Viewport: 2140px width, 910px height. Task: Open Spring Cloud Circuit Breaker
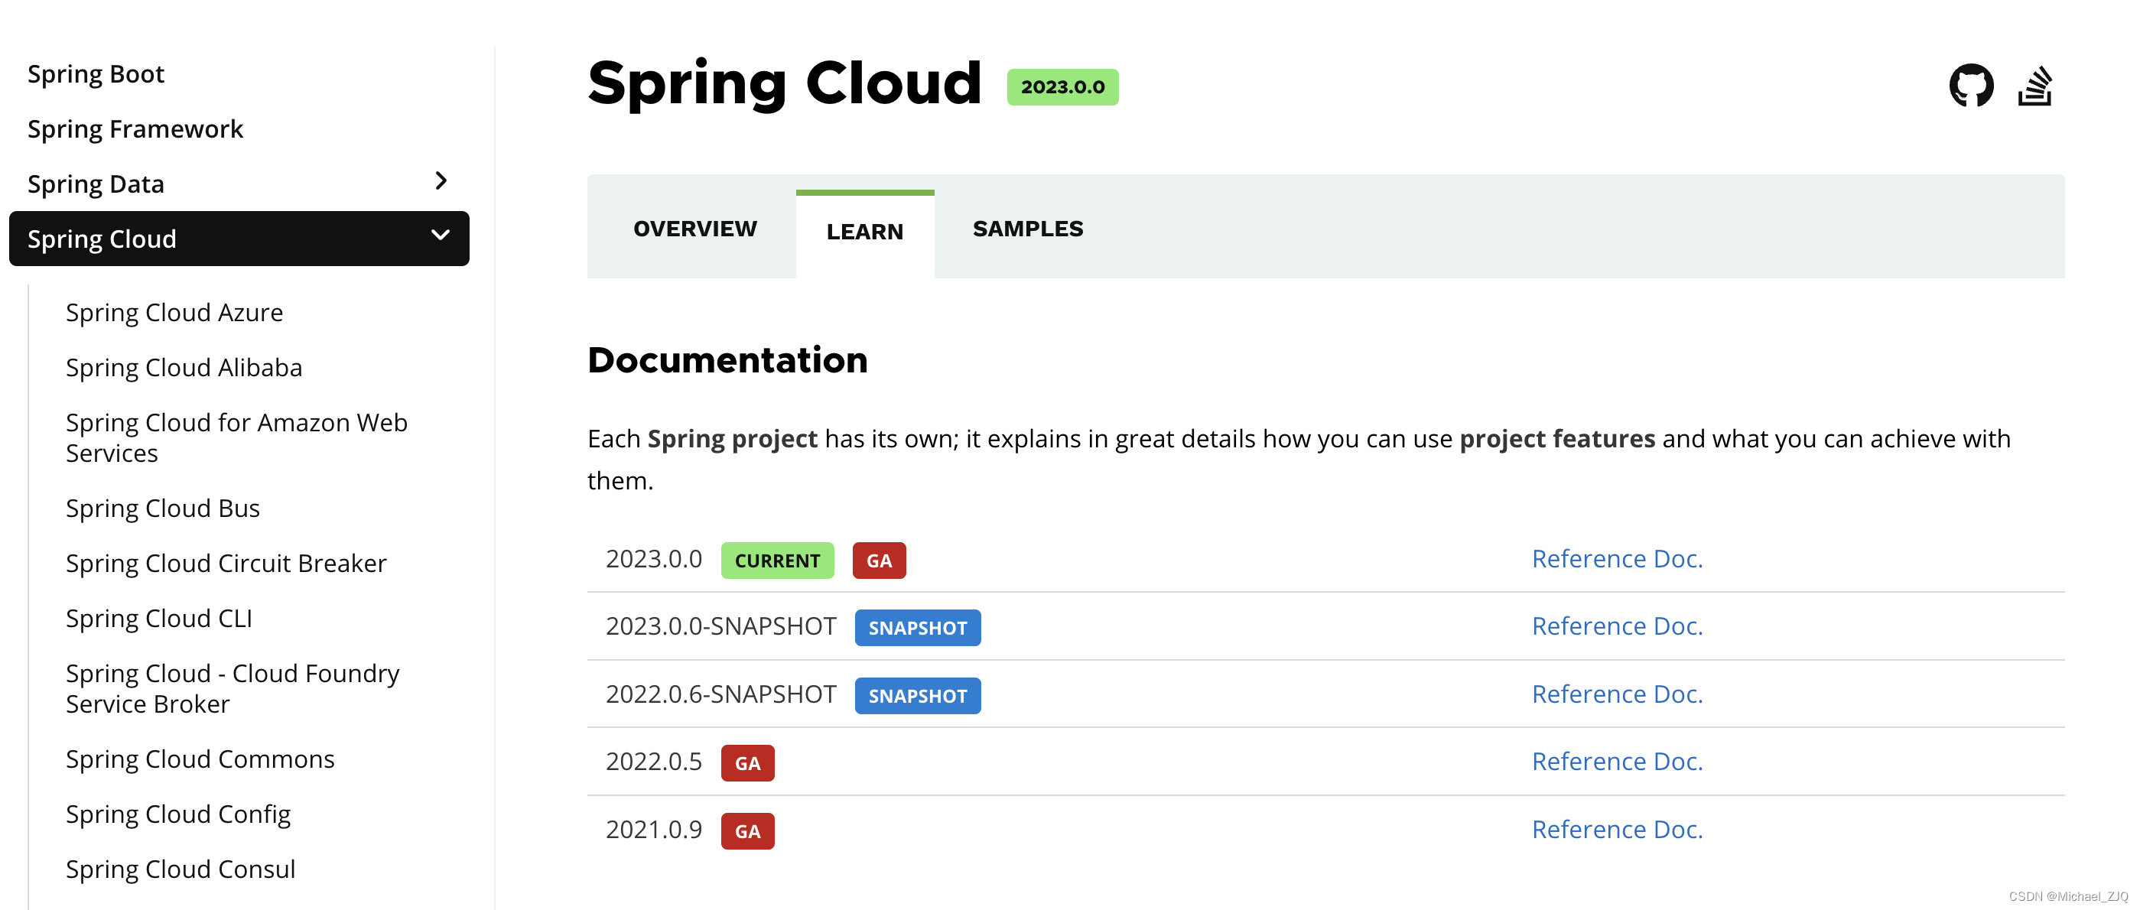point(226,563)
